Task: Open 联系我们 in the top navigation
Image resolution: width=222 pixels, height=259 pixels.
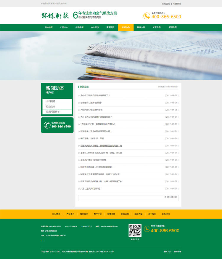Action: [173, 28]
